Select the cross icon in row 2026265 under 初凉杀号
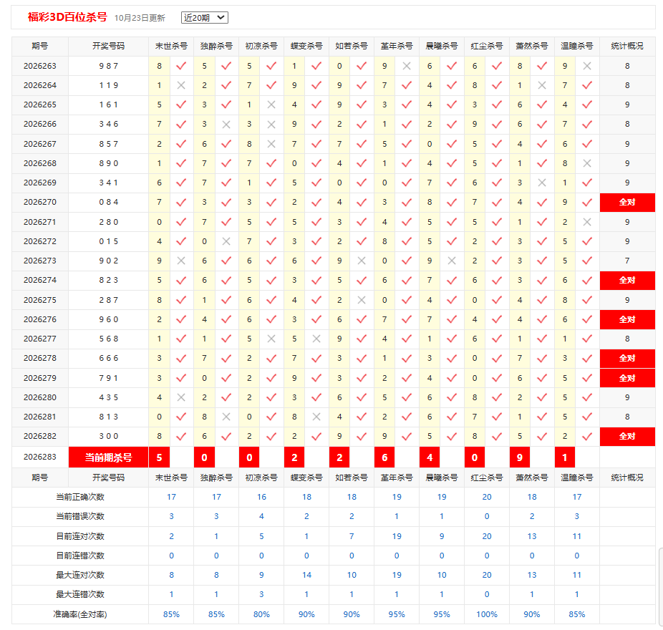 pos(271,105)
